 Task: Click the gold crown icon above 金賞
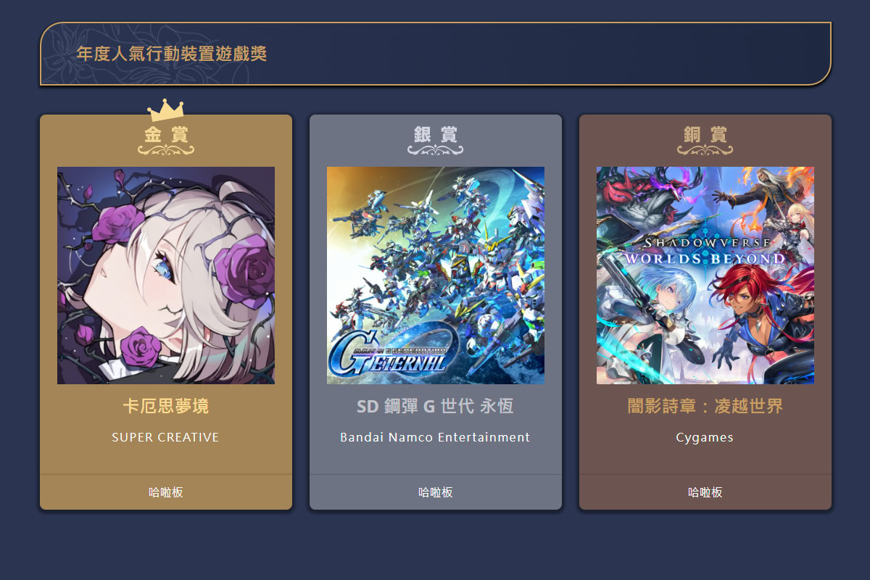click(x=166, y=109)
